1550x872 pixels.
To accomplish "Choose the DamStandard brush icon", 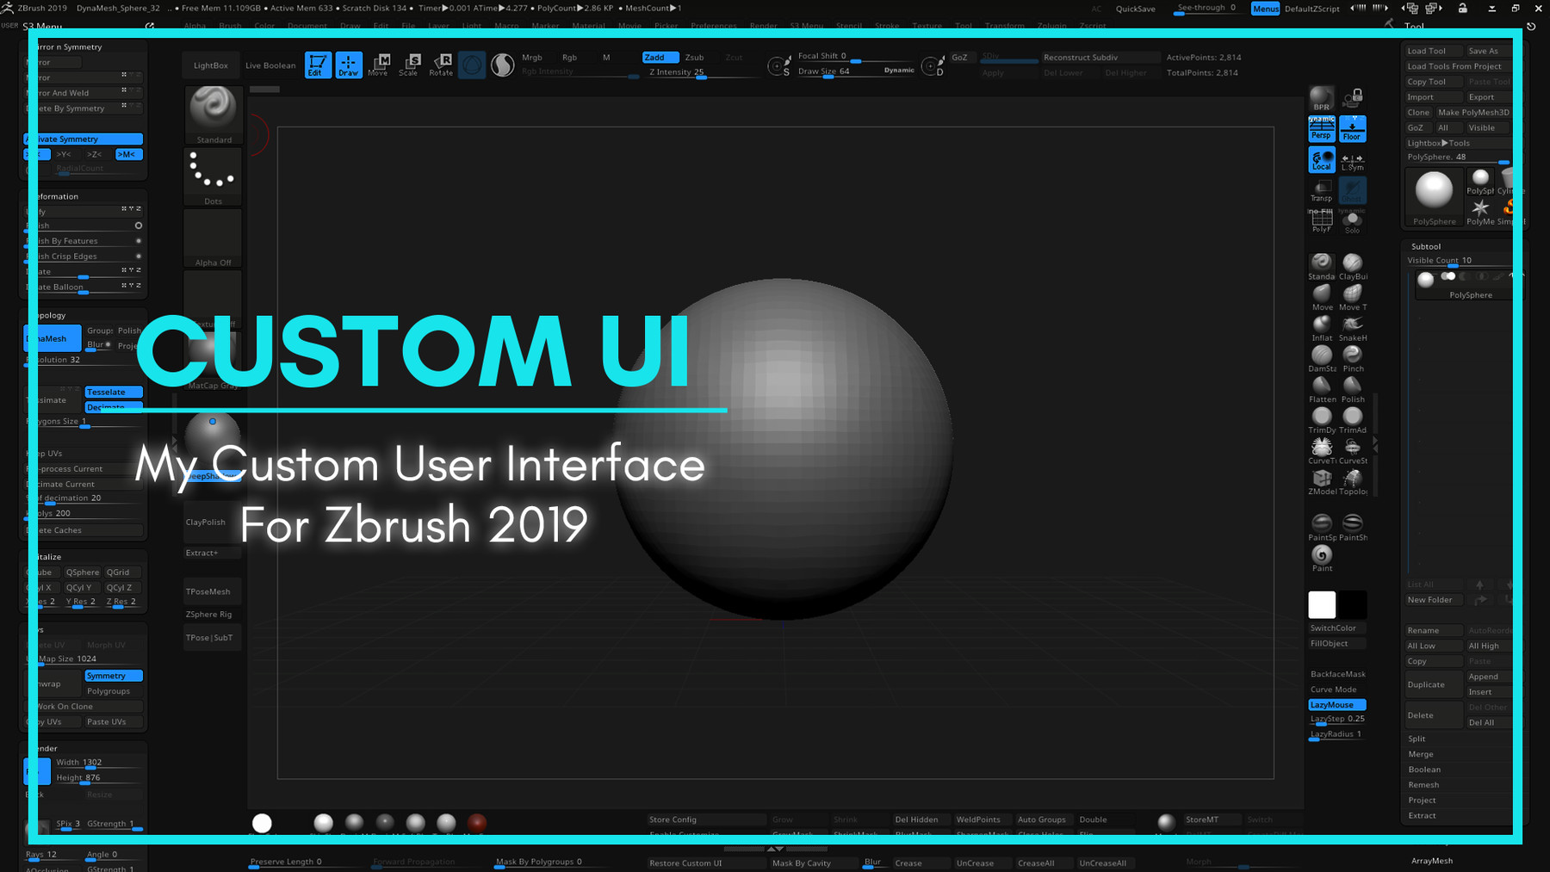I will pos(1321,358).
